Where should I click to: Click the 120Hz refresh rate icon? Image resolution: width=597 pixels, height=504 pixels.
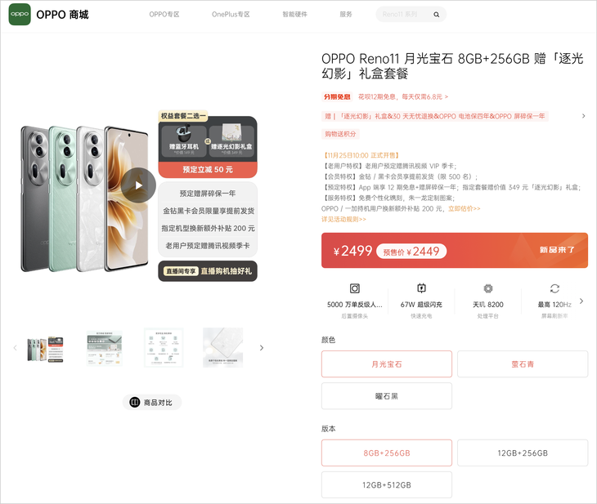pos(554,288)
